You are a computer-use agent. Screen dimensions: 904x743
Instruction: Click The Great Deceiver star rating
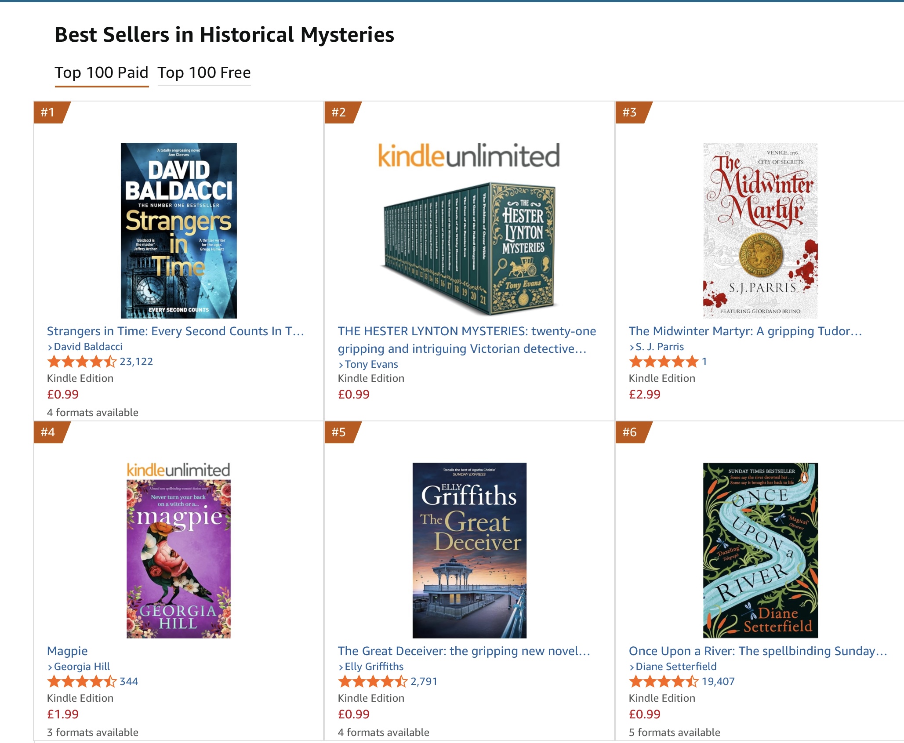pos(373,681)
